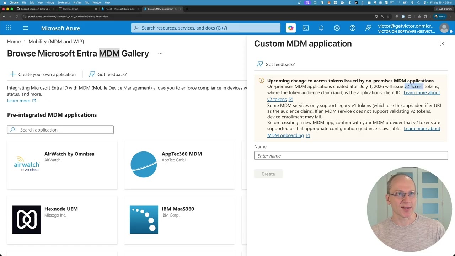Click the header feedback person icon
This screenshot has width=455, height=256.
[x=368, y=28]
